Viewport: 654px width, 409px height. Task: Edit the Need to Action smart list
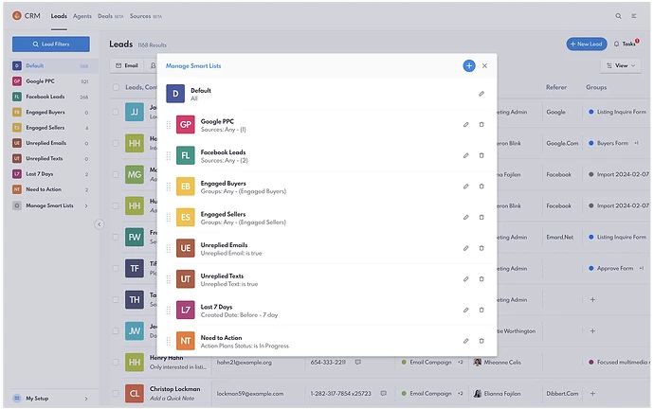(465, 340)
